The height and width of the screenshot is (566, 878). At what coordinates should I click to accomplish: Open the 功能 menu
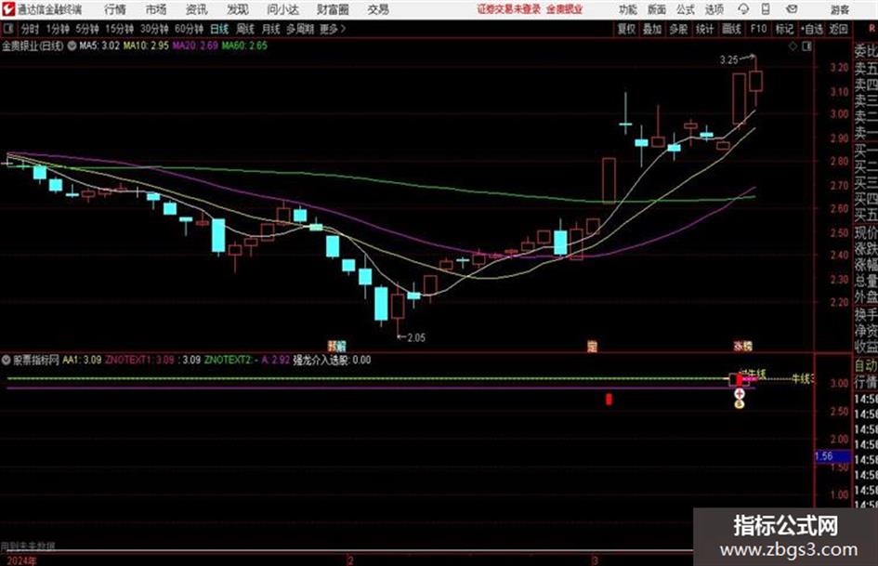[628, 9]
